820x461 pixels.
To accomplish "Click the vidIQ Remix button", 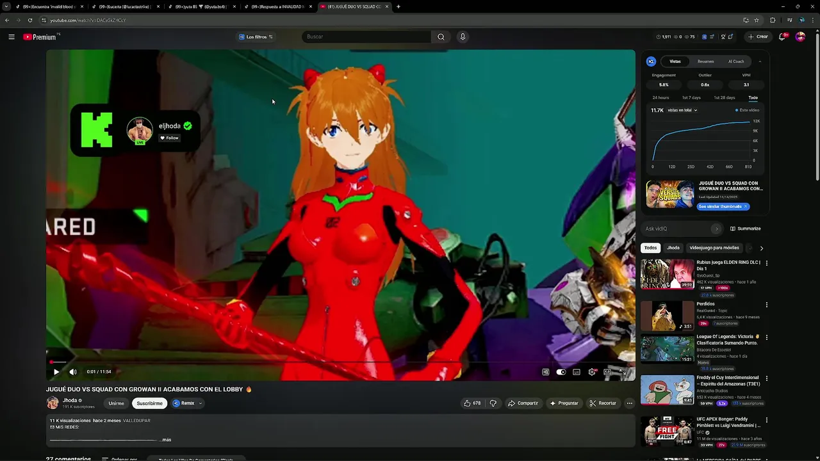I will click(x=183, y=403).
